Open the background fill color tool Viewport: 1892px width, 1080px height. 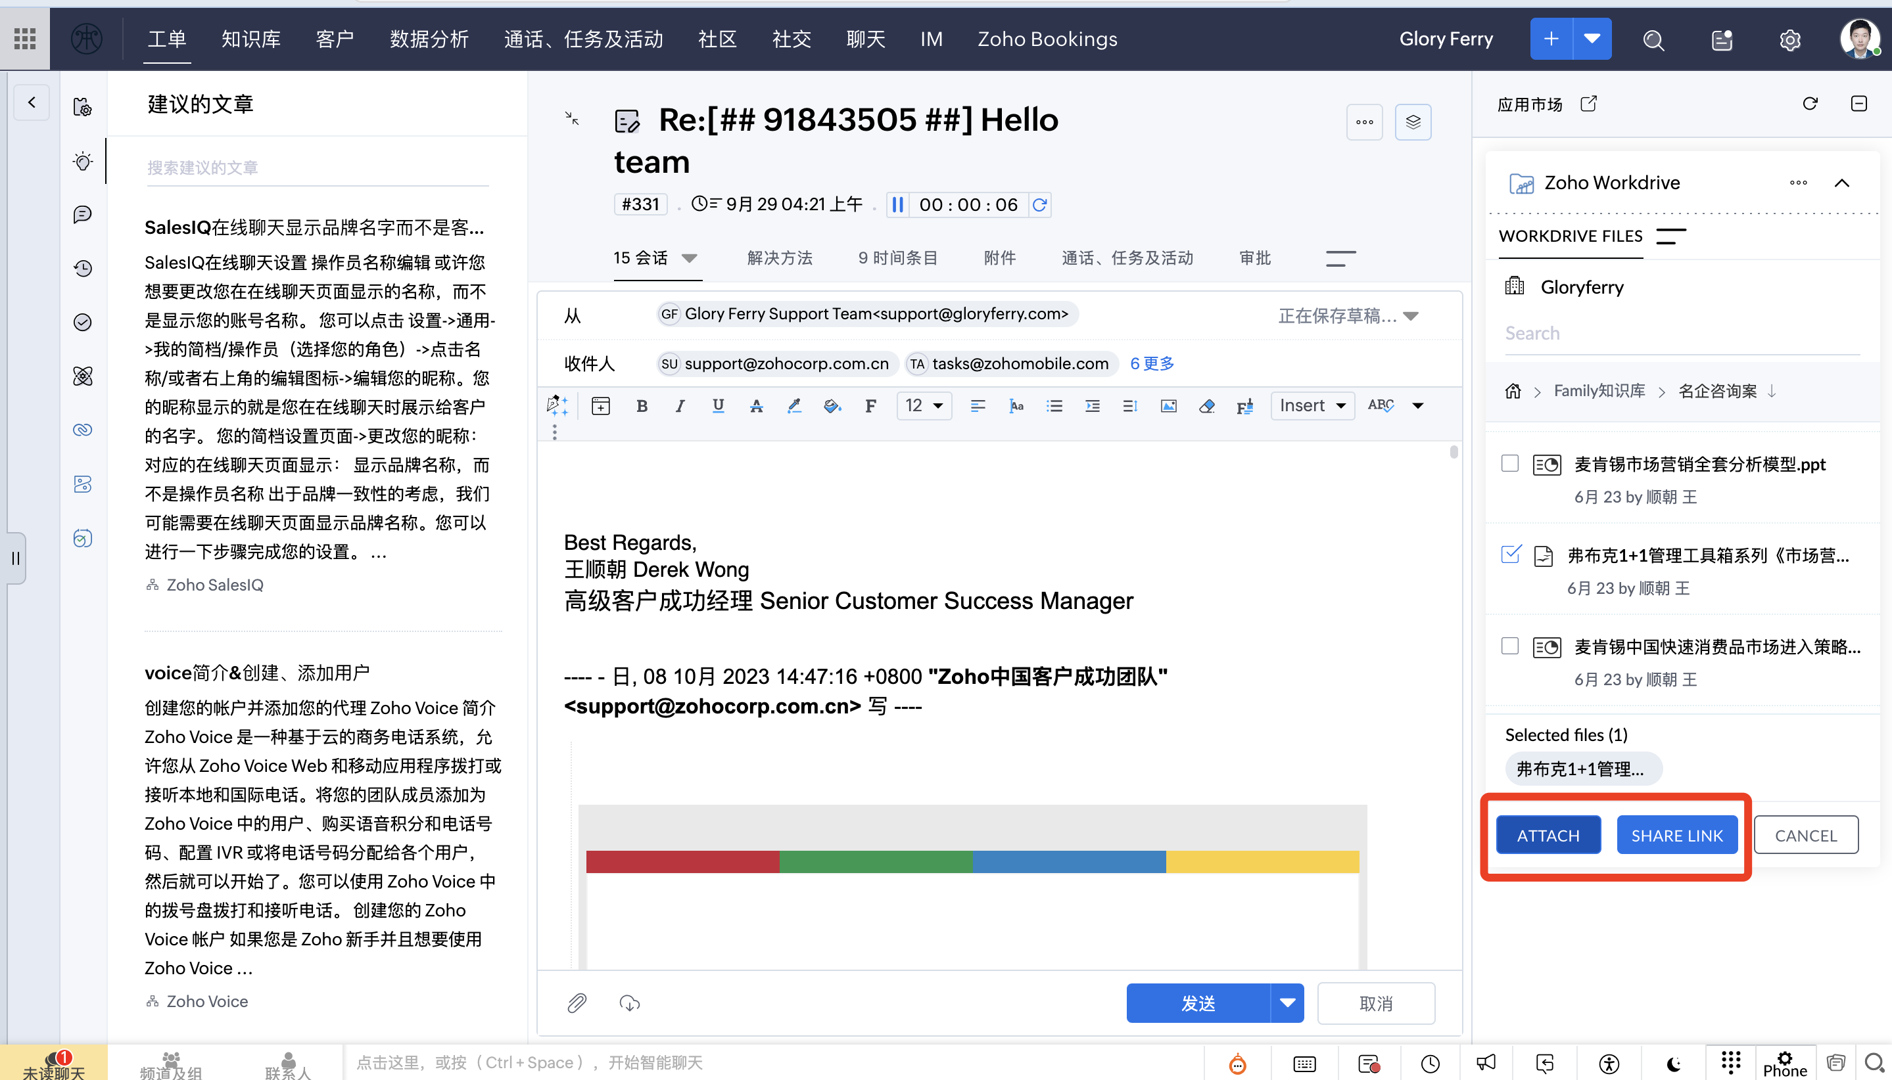point(832,406)
